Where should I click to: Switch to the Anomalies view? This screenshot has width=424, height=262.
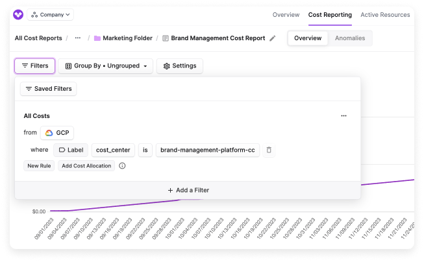click(349, 38)
